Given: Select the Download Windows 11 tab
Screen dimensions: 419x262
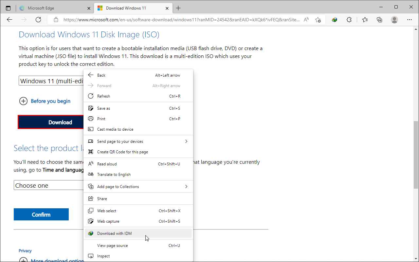Looking at the screenshot, I should (x=133, y=8).
